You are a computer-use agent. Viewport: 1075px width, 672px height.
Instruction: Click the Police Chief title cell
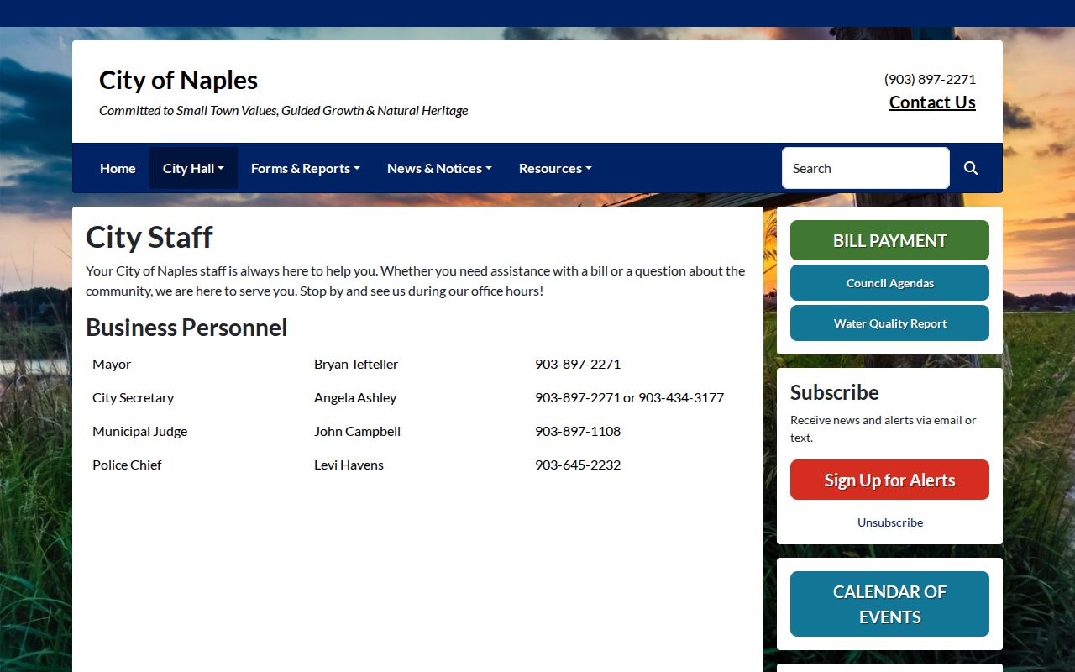(127, 465)
